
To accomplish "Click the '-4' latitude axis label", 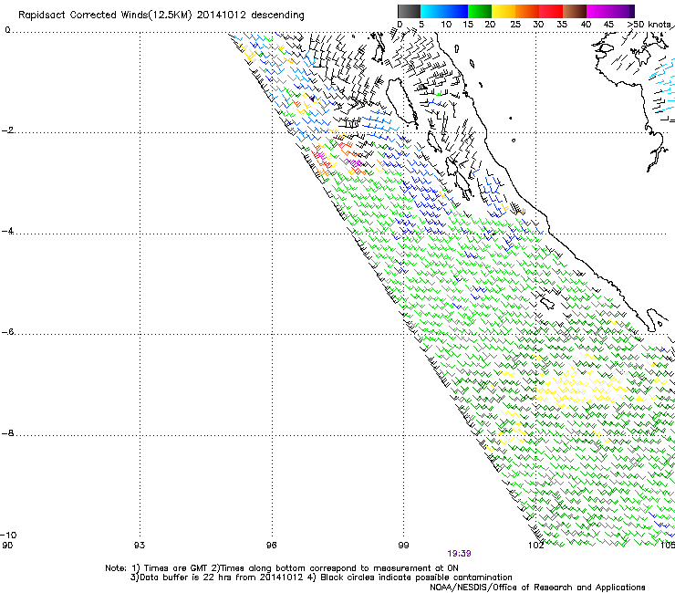I will click(x=7, y=231).
